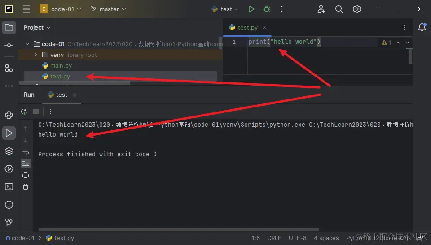Show the warning inspection widget
This screenshot has height=245, width=431.
[386, 43]
